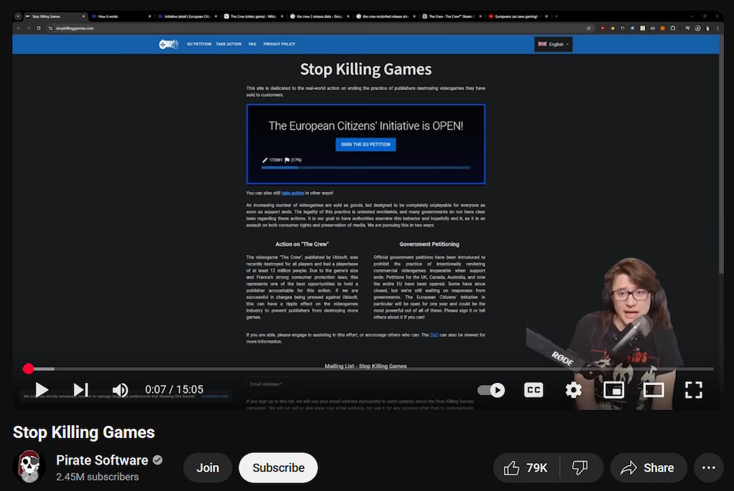Switch to miniplayer mode
The width and height of the screenshot is (734, 491).
point(614,389)
